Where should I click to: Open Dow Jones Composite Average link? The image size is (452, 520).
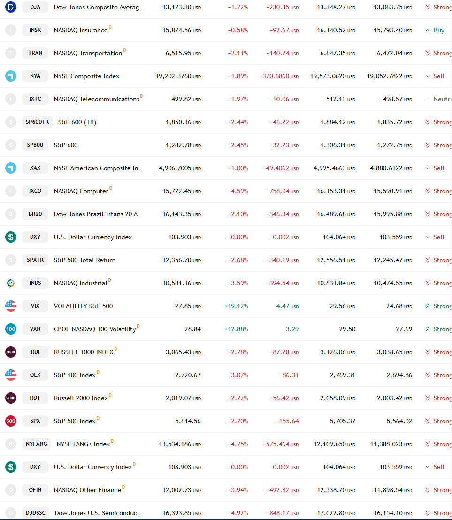pyautogui.click(x=99, y=8)
